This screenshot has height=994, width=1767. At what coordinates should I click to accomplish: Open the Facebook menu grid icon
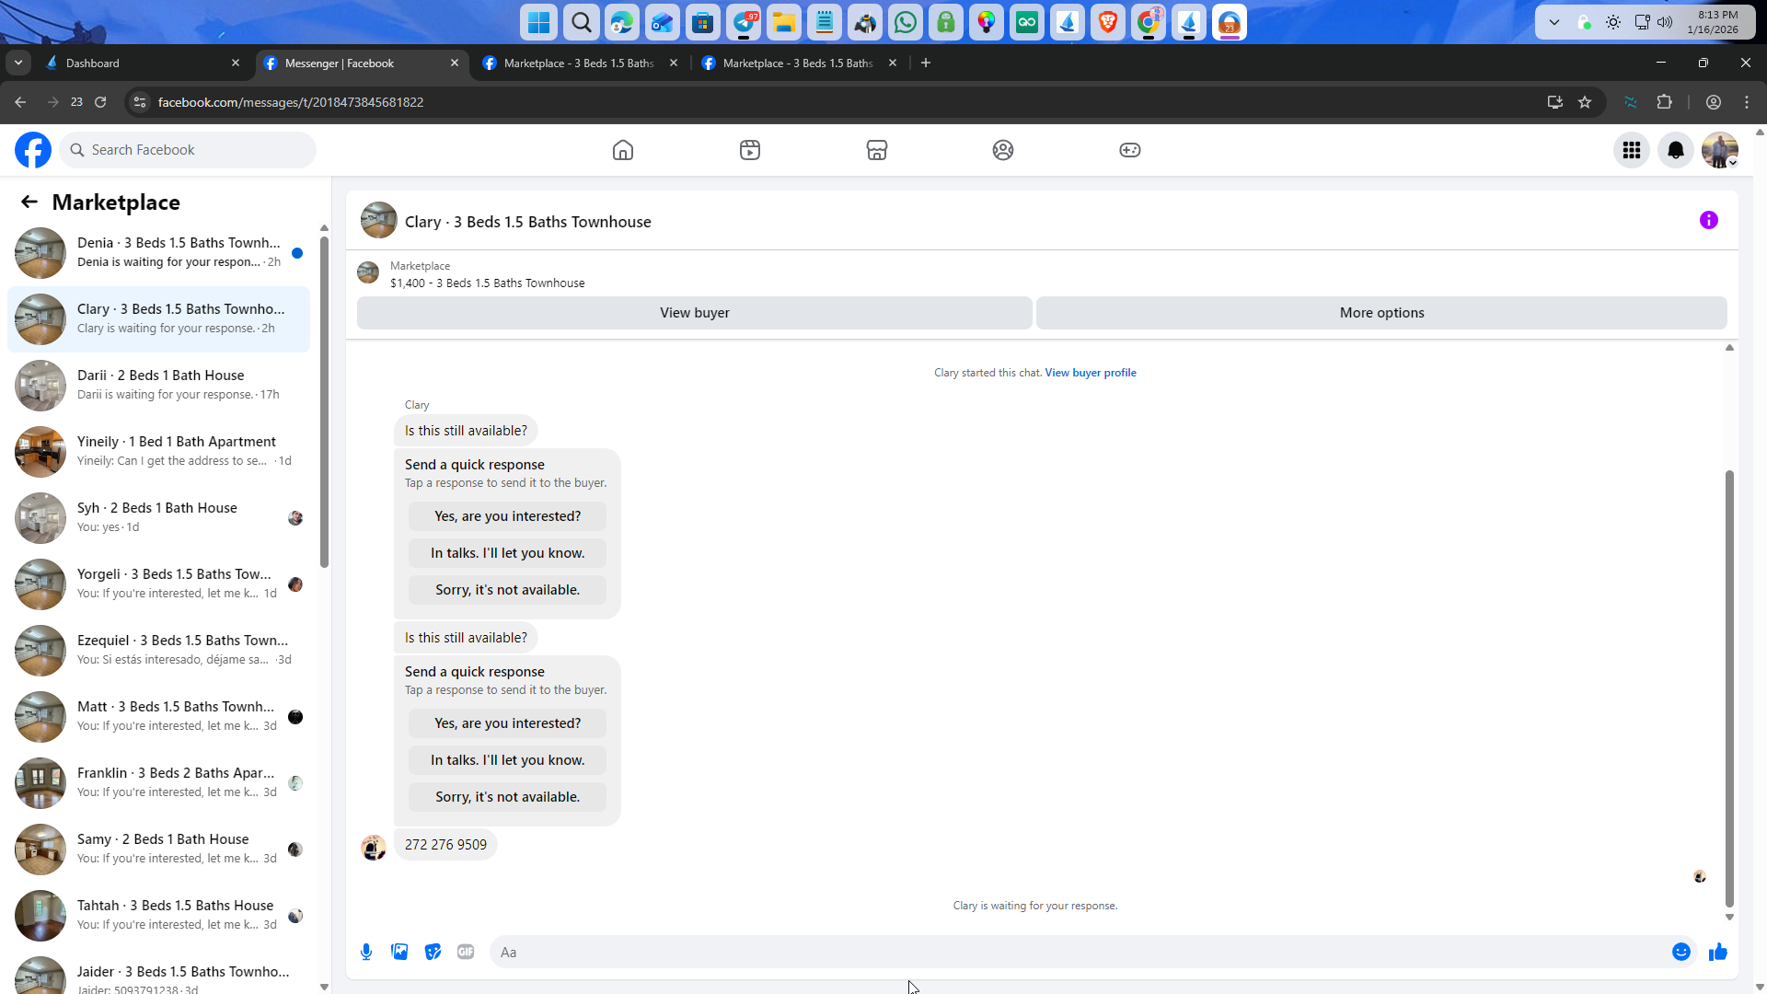pyautogui.click(x=1631, y=150)
